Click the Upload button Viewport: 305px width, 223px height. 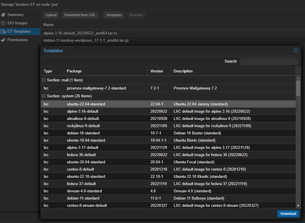51,15
